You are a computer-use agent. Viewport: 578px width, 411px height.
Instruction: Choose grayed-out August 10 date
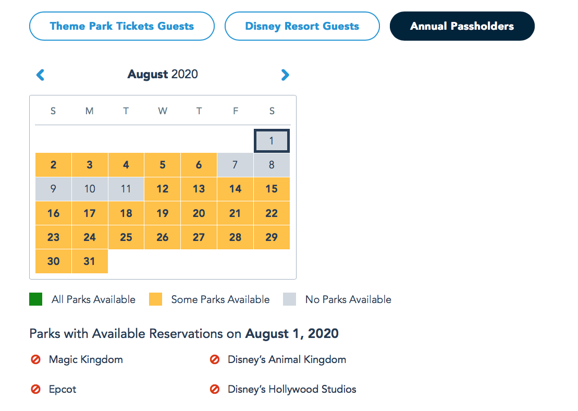tap(90, 189)
